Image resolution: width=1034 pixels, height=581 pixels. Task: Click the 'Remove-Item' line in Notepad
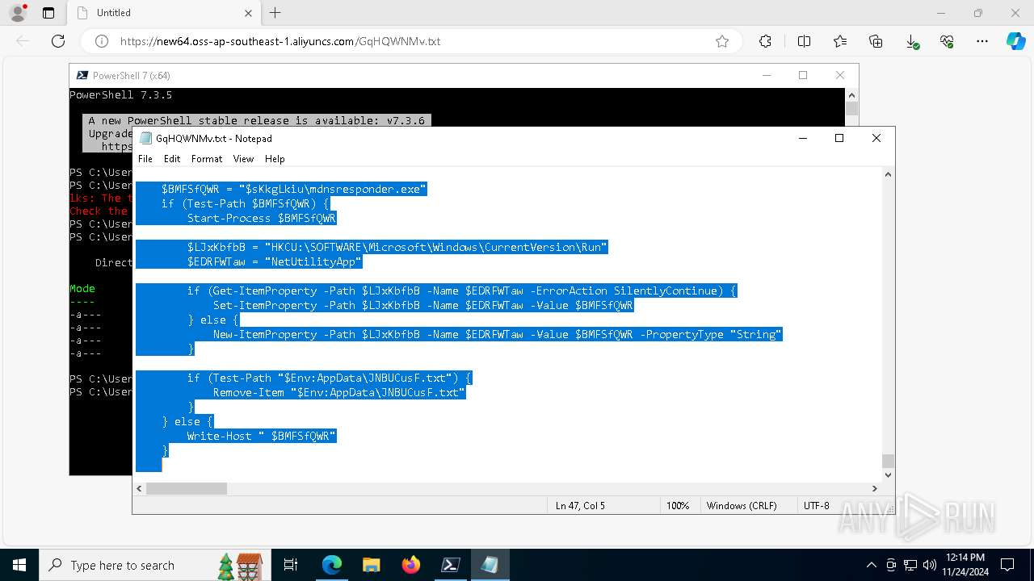(x=339, y=392)
